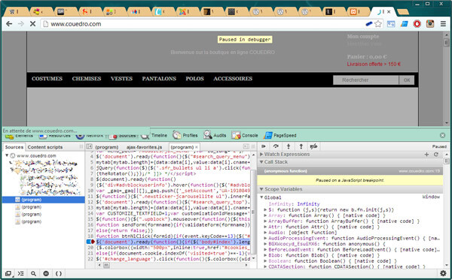
Task: Expand the BeforeLoadEvent variable
Action: tap(265, 250)
